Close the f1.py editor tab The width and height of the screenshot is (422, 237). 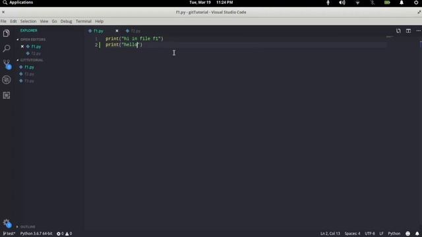click(x=117, y=31)
